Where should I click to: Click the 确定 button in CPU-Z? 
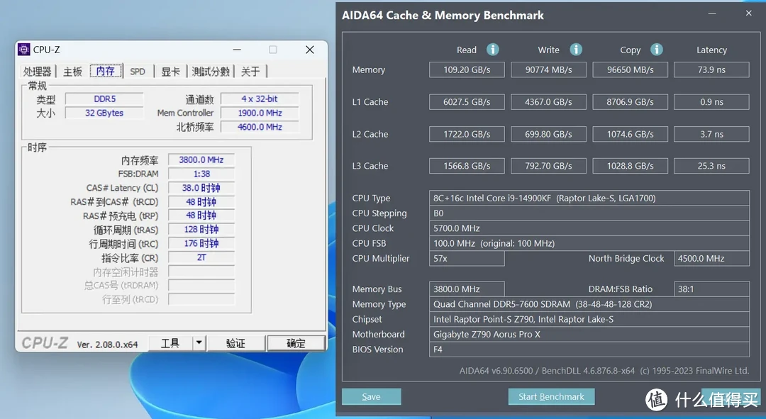coord(296,343)
